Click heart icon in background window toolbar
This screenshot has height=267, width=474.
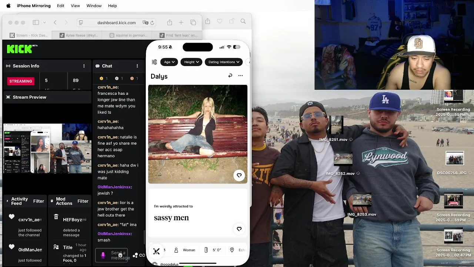pos(220,22)
